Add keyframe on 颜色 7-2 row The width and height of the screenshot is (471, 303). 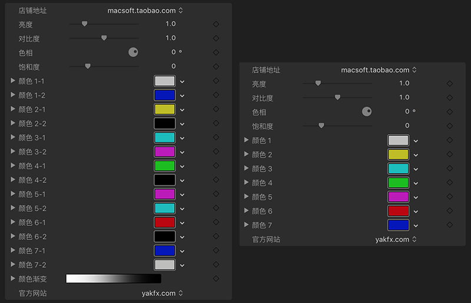215,264
